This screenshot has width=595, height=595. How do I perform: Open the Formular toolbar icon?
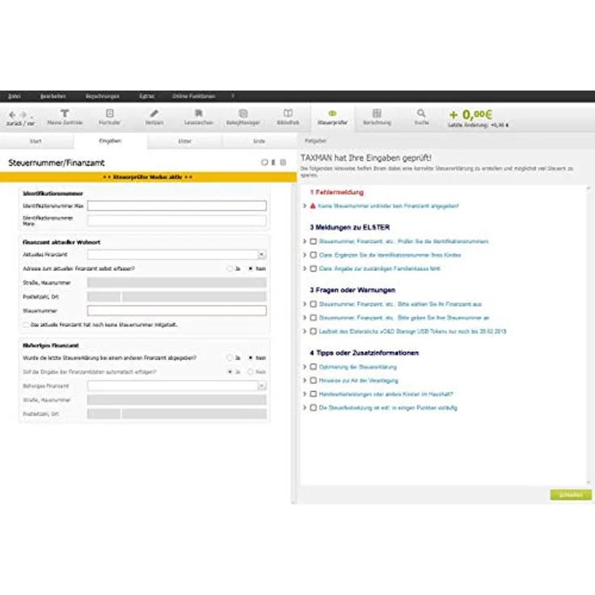[x=110, y=115]
